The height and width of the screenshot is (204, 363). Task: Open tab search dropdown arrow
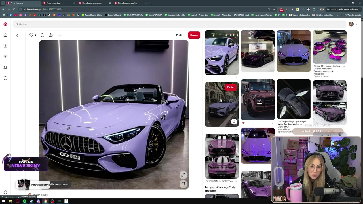[x=3, y=3]
